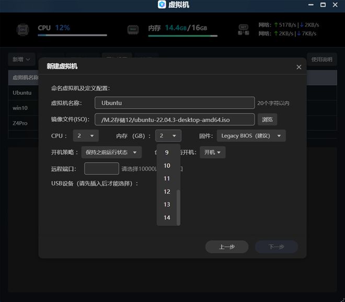Maximize the 虚拟机 window
This screenshot has width=345, height=302.
[x=323, y=5]
